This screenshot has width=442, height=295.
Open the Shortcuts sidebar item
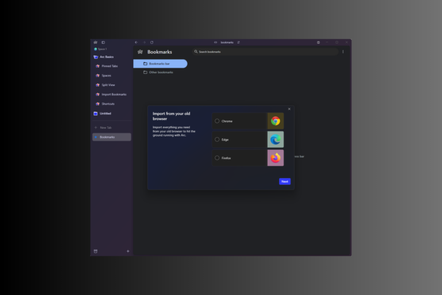click(x=112, y=104)
